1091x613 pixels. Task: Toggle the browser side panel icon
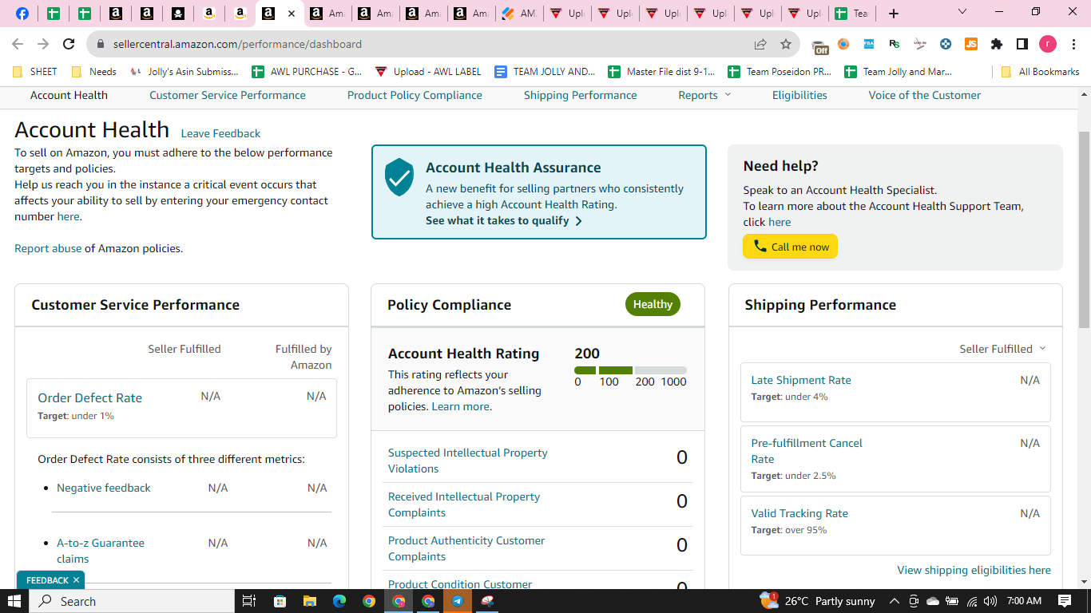point(1022,44)
